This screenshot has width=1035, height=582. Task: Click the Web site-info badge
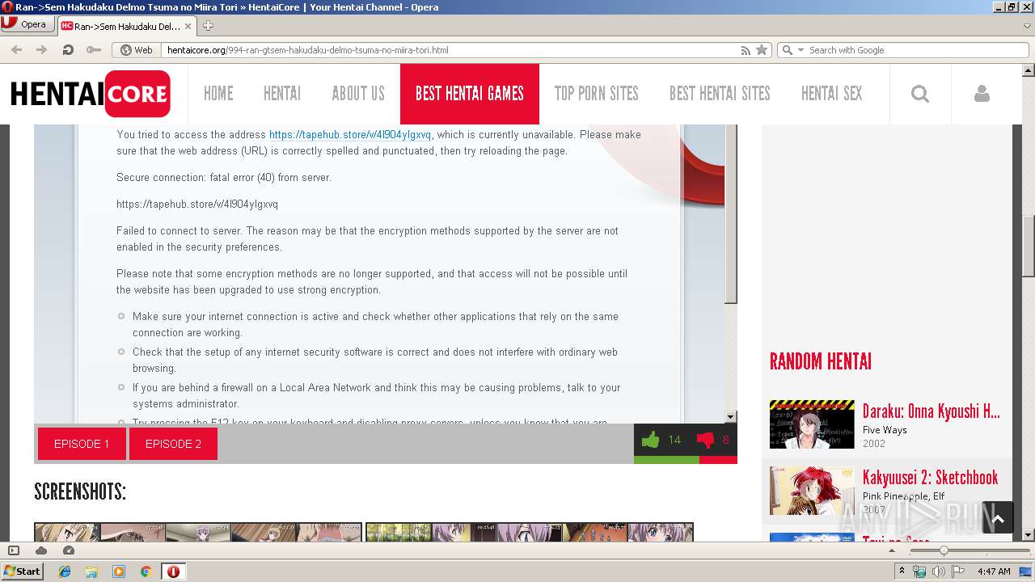click(x=137, y=49)
